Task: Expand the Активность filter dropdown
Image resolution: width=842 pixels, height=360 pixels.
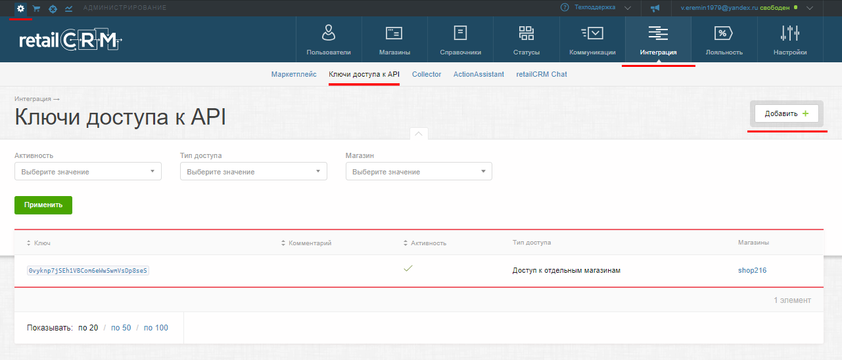Action: [88, 172]
